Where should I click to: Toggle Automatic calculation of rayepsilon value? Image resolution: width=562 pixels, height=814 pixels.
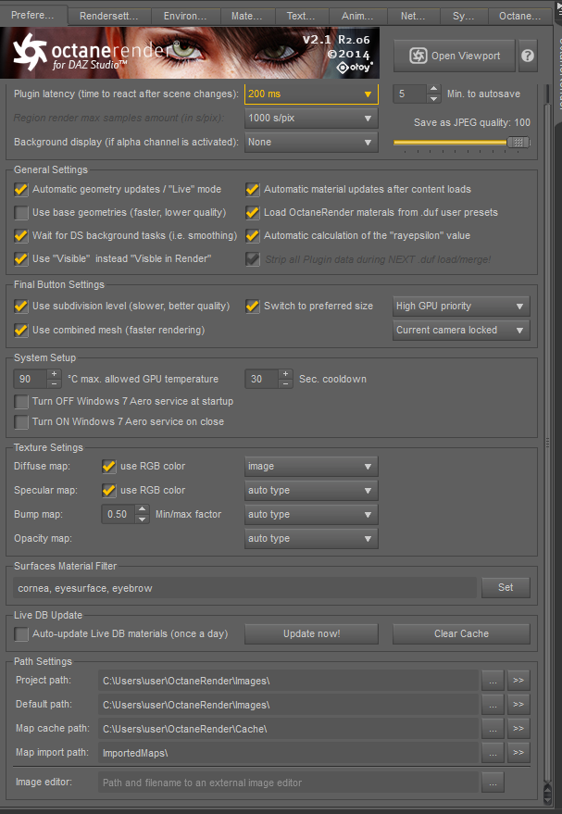coord(253,236)
